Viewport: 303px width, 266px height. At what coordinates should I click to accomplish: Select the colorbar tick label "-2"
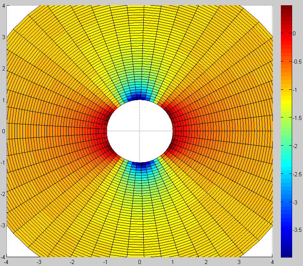(x=297, y=146)
